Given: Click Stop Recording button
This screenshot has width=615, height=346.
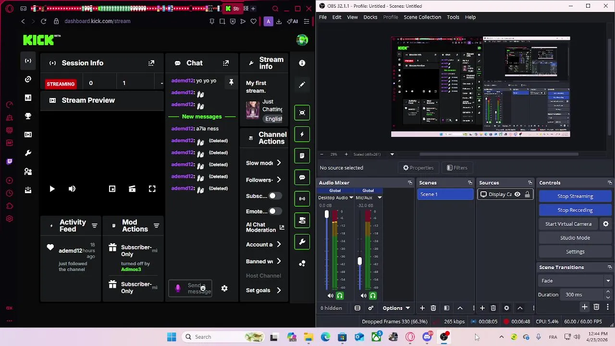Looking at the screenshot, I should tap(575, 210).
